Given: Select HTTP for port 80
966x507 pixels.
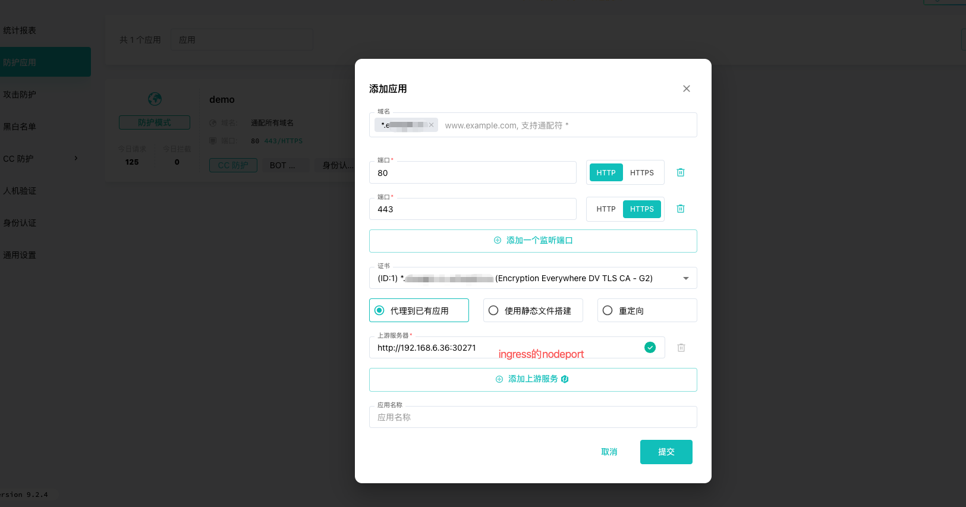Looking at the screenshot, I should pyautogui.click(x=606, y=172).
